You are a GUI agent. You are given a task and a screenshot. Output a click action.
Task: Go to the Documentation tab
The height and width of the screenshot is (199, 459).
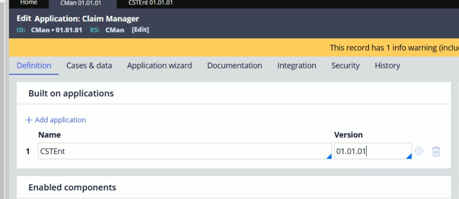(234, 66)
